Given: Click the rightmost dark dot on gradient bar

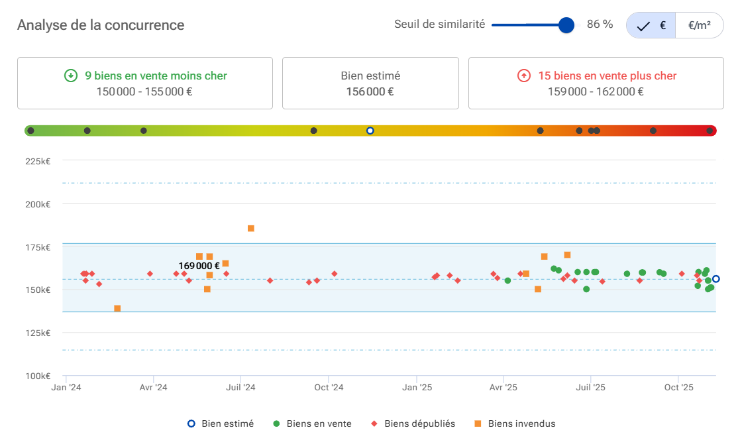Looking at the screenshot, I should pyautogui.click(x=710, y=131).
